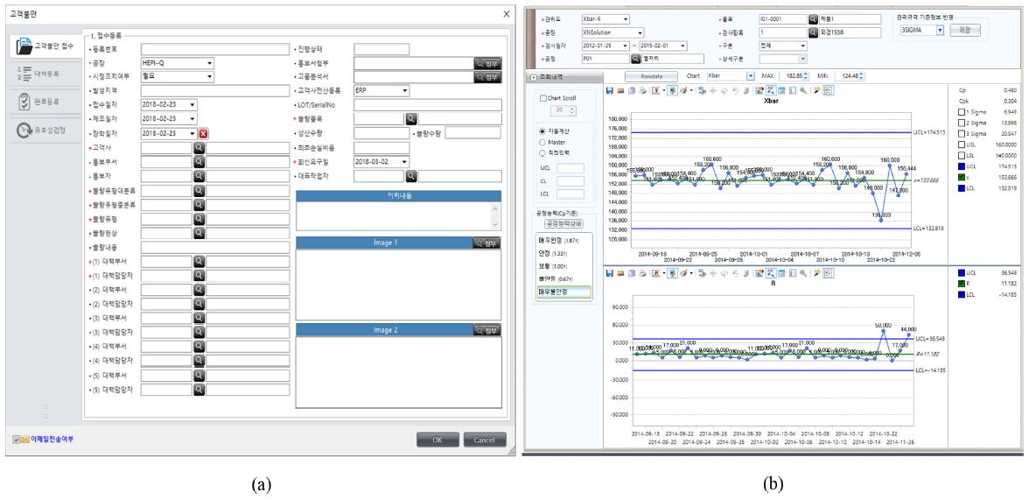
Task: Toggle the 이메일전송여부 checkbox
Action: click(x=17, y=440)
